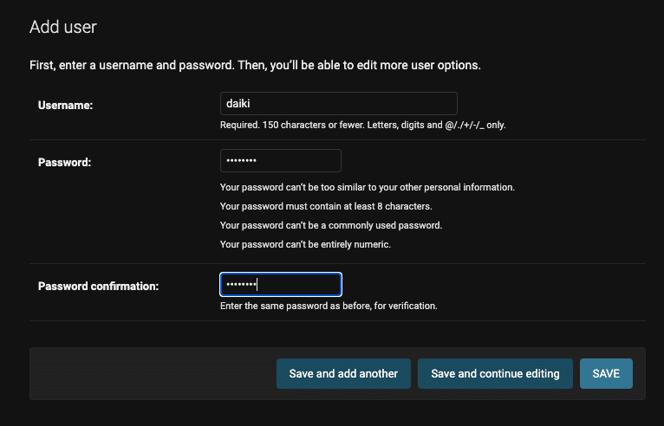Choose Save and continue editing

495,373
